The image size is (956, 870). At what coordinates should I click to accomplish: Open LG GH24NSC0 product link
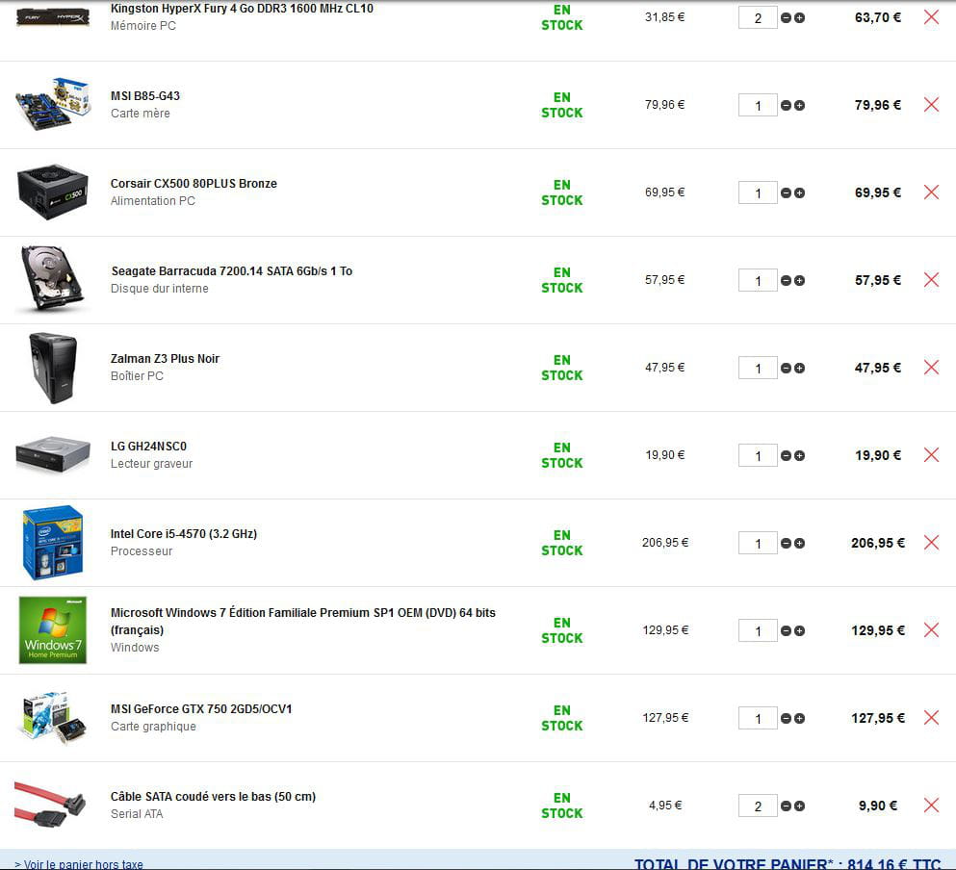coord(148,447)
